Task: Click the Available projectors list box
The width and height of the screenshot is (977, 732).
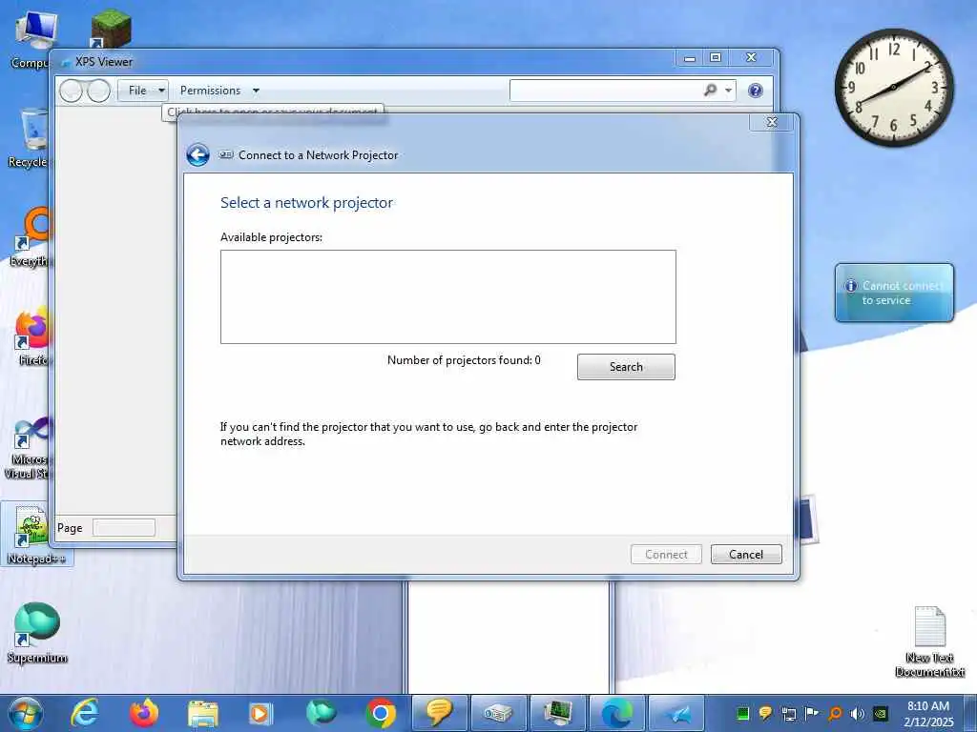Action: (448, 297)
